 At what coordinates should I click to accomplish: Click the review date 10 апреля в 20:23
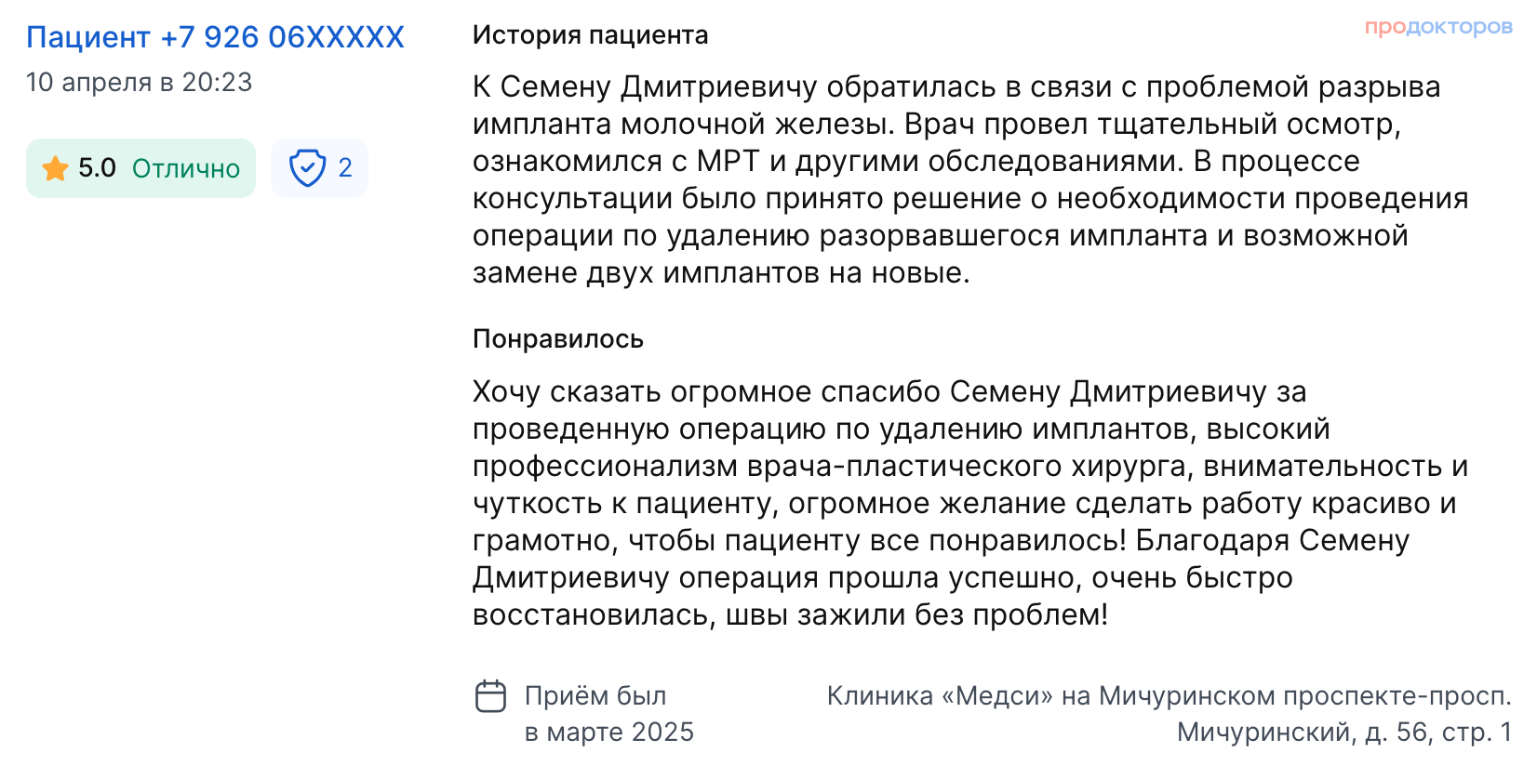point(140,82)
